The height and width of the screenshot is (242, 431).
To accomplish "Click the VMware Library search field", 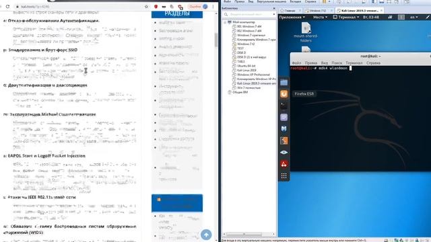I will [x=250, y=14].
